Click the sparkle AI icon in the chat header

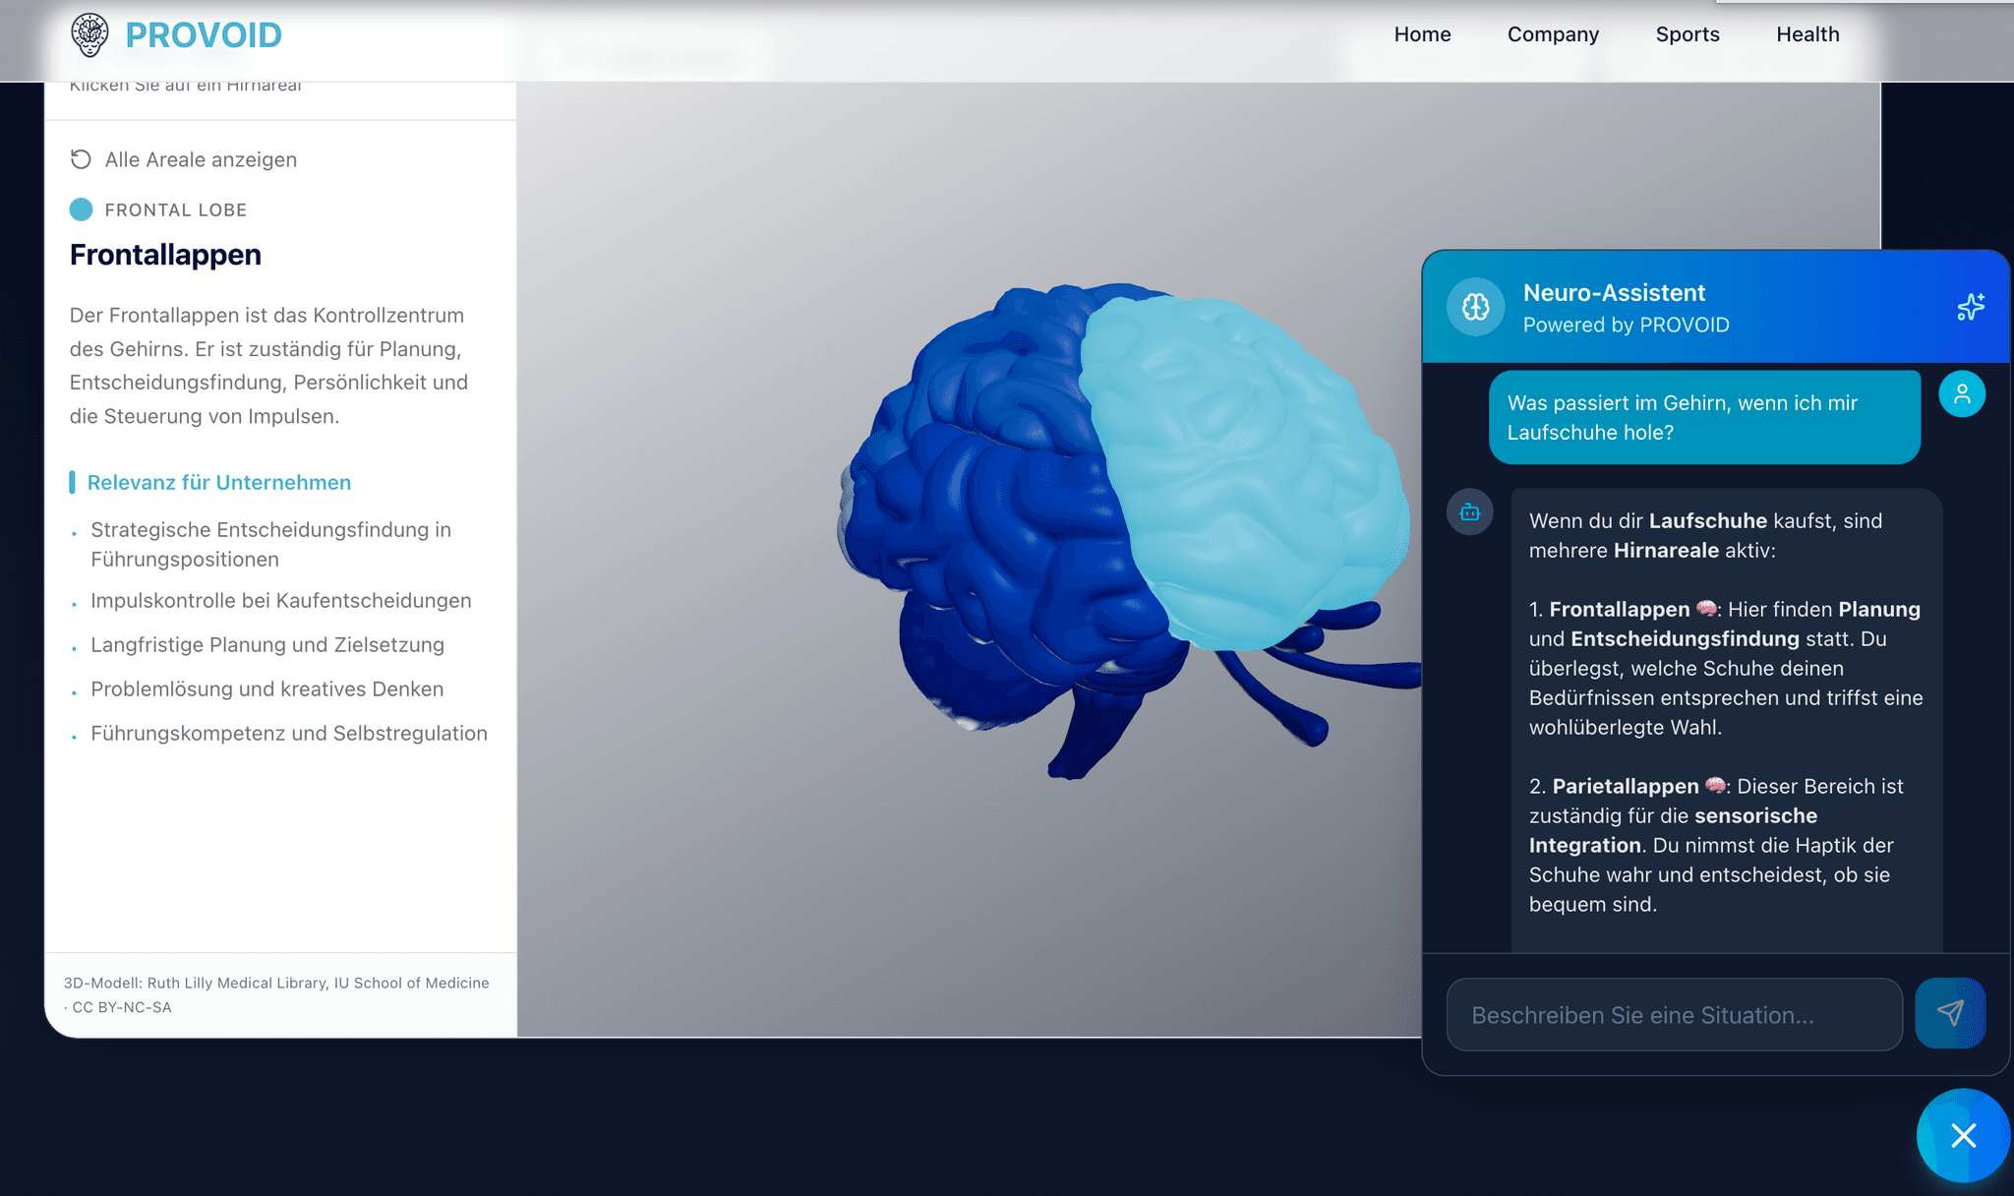tap(1970, 307)
